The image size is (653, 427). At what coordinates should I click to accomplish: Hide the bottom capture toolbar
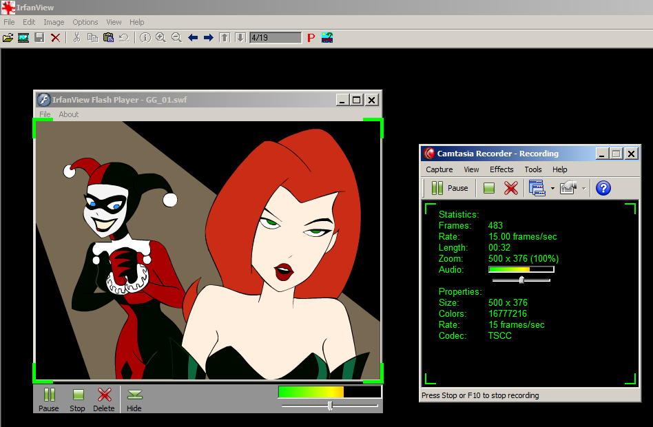click(134, 399)
